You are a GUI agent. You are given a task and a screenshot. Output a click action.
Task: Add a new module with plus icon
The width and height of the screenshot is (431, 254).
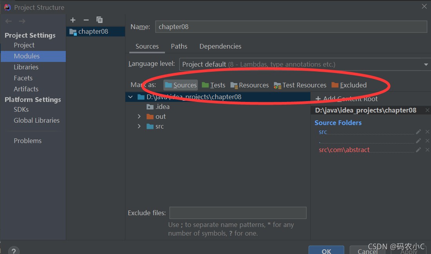pyautogui.click(x=73, y=20)
